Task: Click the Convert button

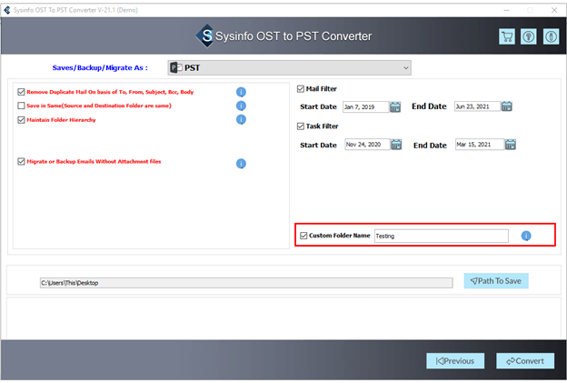Action: click(x=525, y=361)
